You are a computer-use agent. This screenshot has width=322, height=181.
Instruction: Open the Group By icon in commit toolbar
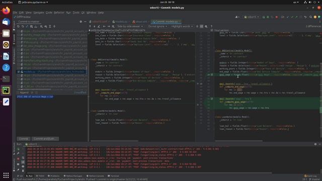[x=41, y=27]
